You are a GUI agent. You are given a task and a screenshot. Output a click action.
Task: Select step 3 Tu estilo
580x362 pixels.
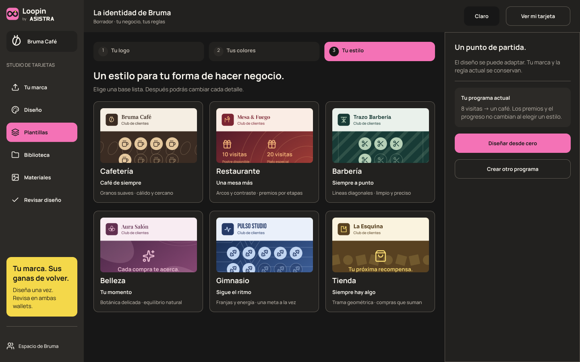coord(379,51)
